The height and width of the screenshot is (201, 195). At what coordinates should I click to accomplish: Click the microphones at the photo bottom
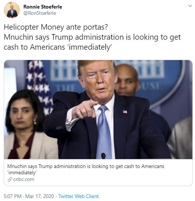click(98, 156)
